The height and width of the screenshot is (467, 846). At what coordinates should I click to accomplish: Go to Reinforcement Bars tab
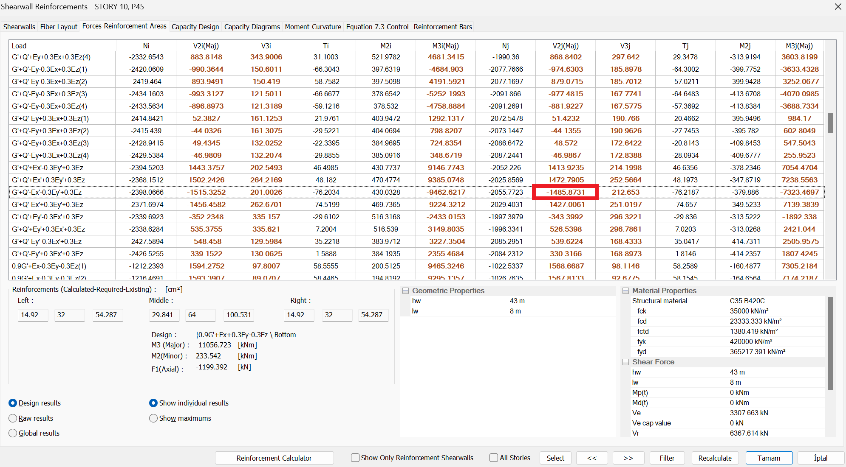[442, 27]
